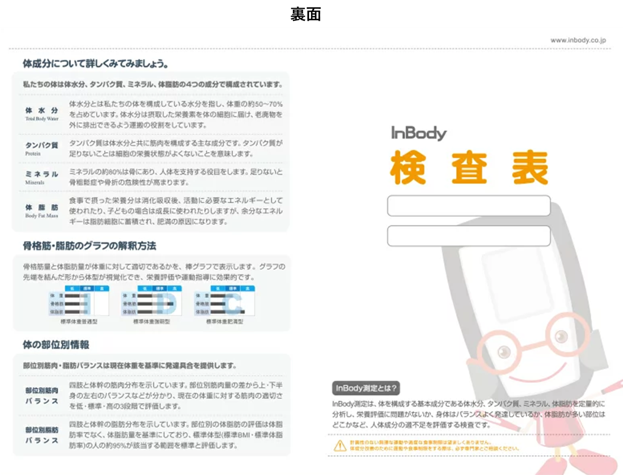This screenshot has width=623, height=475.
Task: Select the 標準体重肥満型 graph thumbnail
Action: coord(225,301)
